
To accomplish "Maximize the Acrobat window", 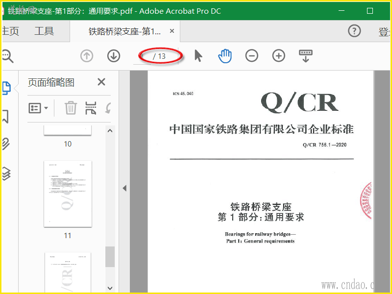I will 370,11.
